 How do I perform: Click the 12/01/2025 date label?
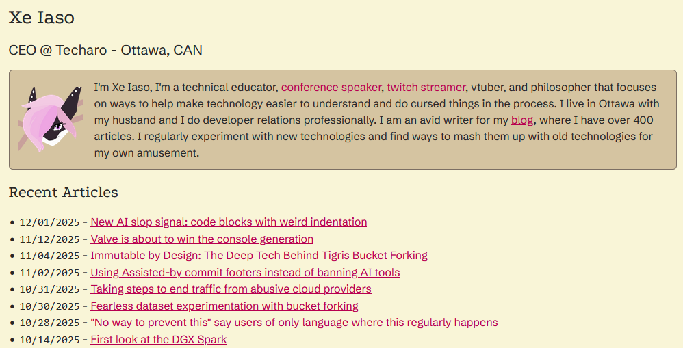tap(49, 222)
